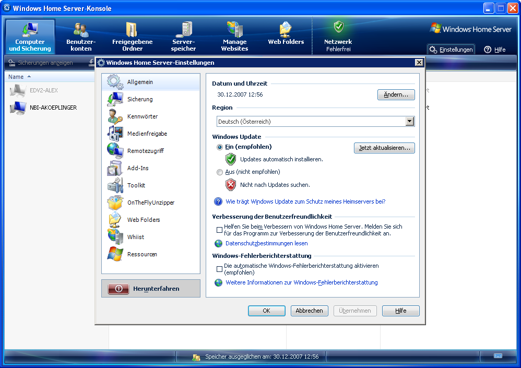Viewport: 521px width, 368px height.
Task: Click Toolkit tools icon
Action: click(115, 185)
